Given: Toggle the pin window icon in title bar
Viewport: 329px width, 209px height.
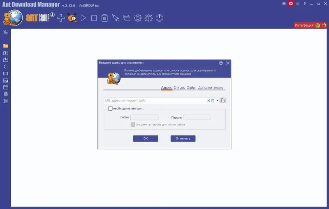Looking at the screenshot, I should click(305, 4).
